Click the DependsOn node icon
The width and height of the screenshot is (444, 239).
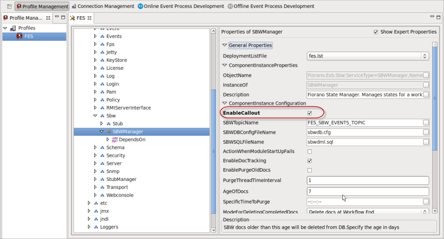[115, 140]
